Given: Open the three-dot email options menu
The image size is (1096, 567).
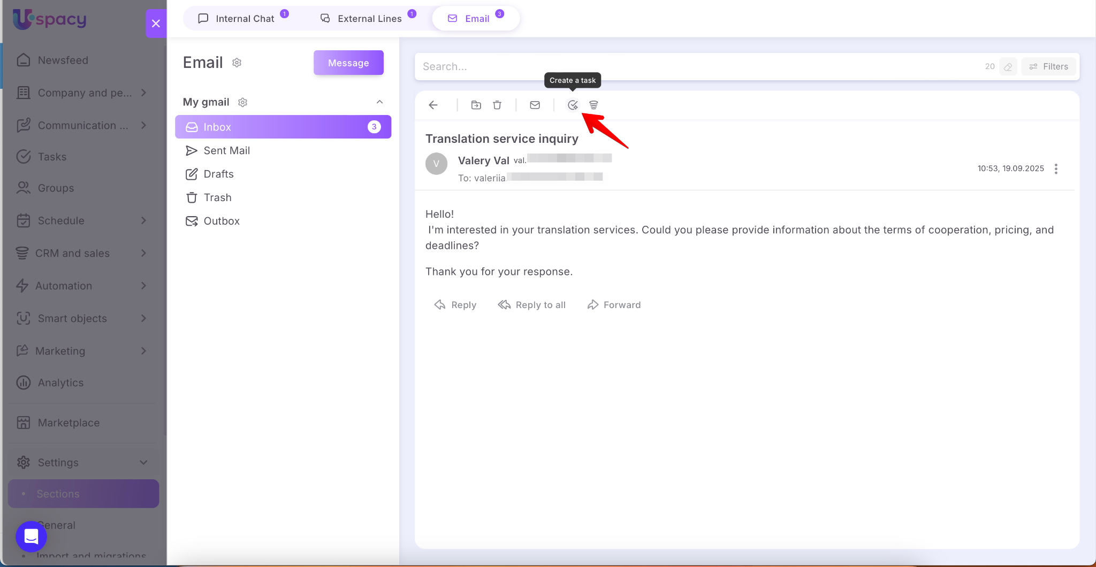Looking at the screenshot, I should point(1056,169).
